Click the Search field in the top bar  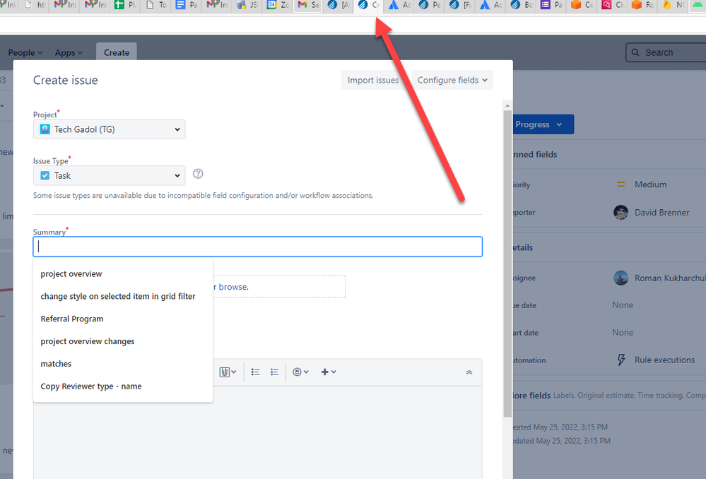coord(666,53)
